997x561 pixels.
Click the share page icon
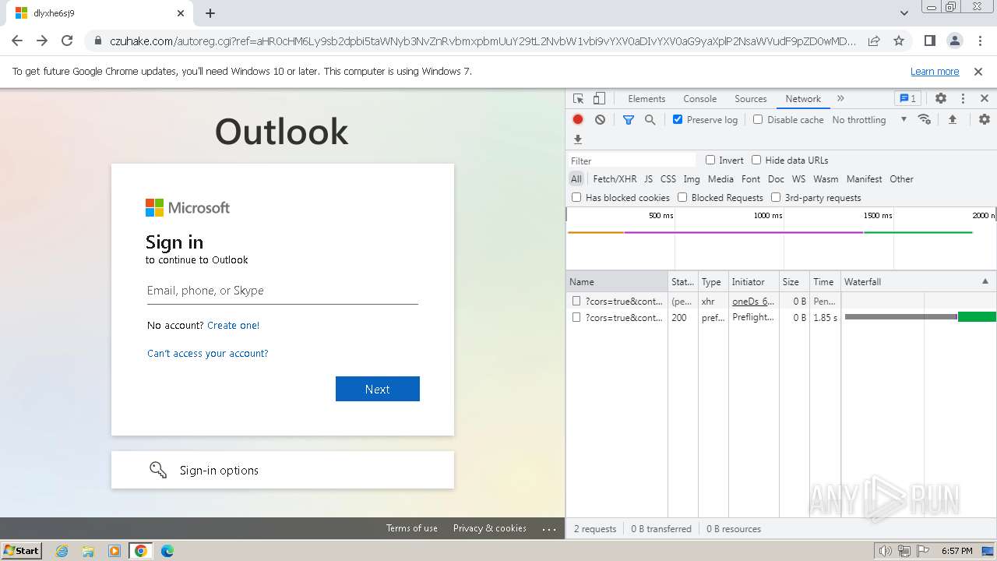[874, 41]
